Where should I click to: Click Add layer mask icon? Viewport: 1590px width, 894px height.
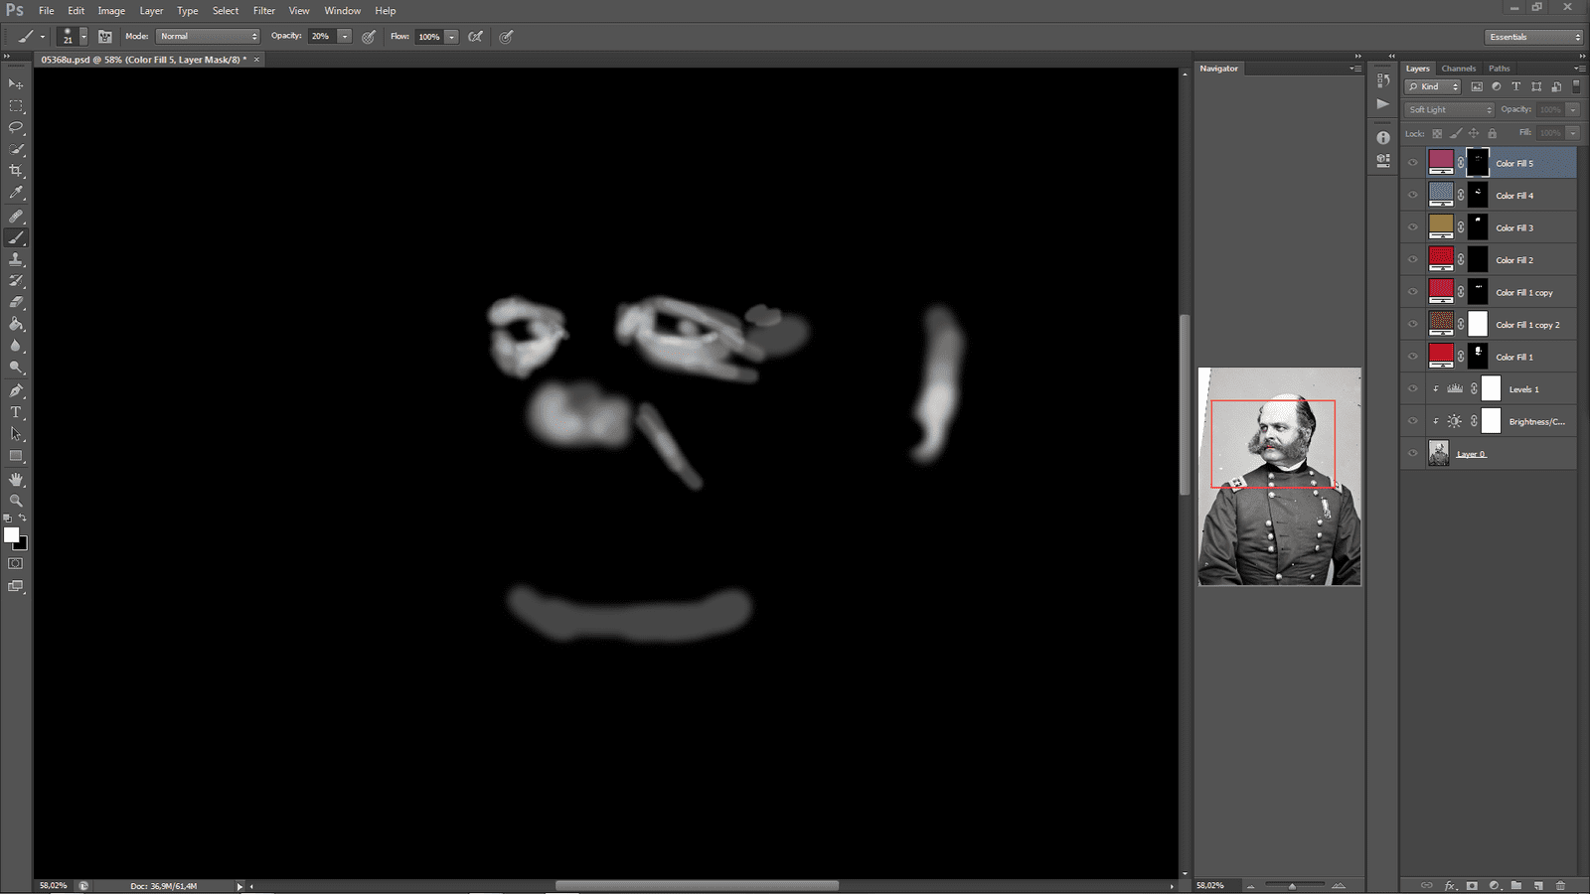[1472, 885]
